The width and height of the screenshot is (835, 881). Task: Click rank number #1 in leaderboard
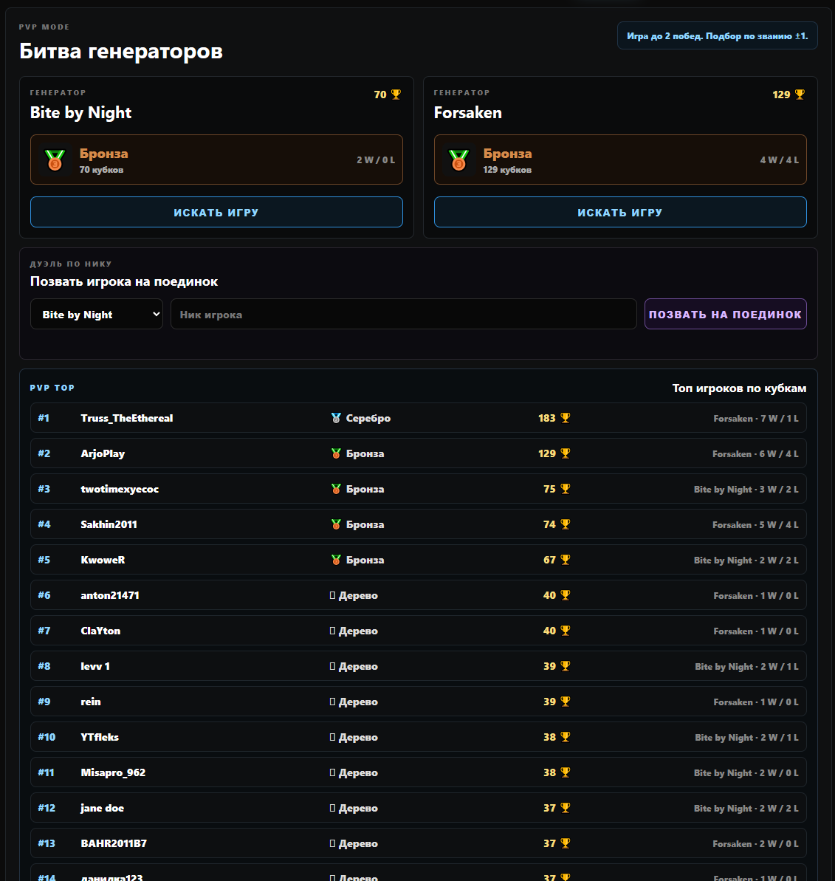pyautogui.click(x=44, y=418)
